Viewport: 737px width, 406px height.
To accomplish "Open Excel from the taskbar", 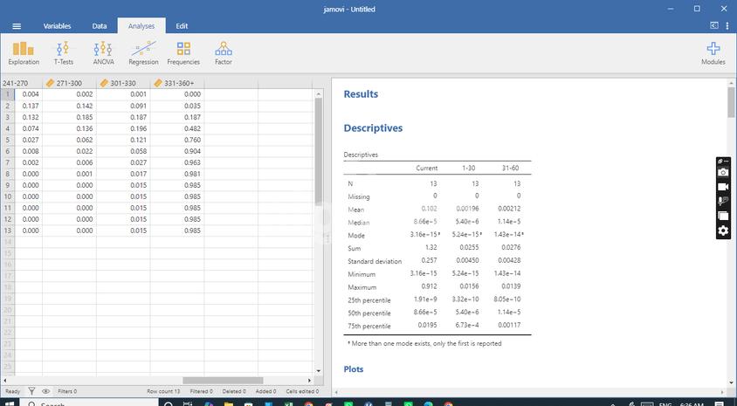I will point(288,403).
